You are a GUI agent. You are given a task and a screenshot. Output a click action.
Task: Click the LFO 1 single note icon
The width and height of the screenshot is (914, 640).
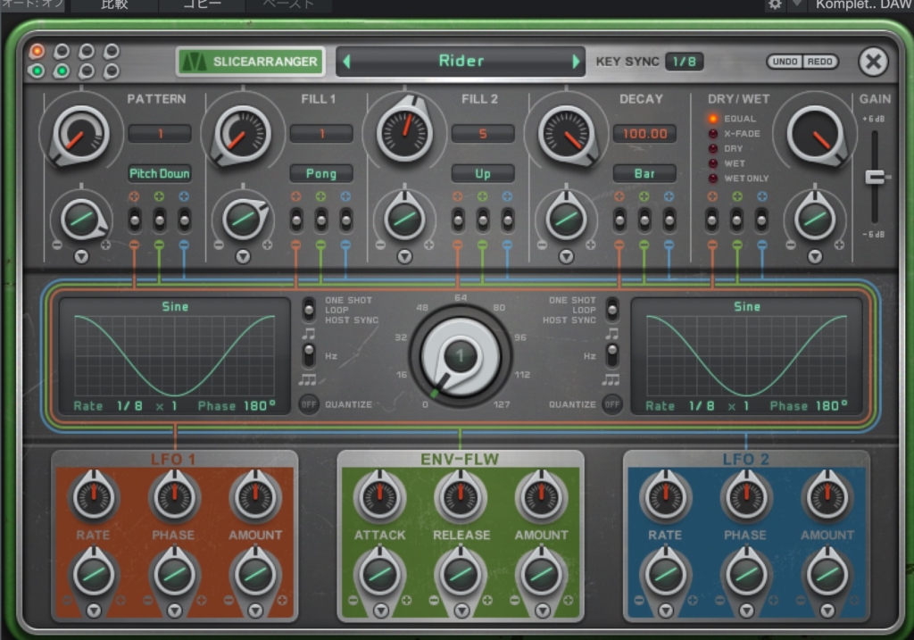coord(309,333)
